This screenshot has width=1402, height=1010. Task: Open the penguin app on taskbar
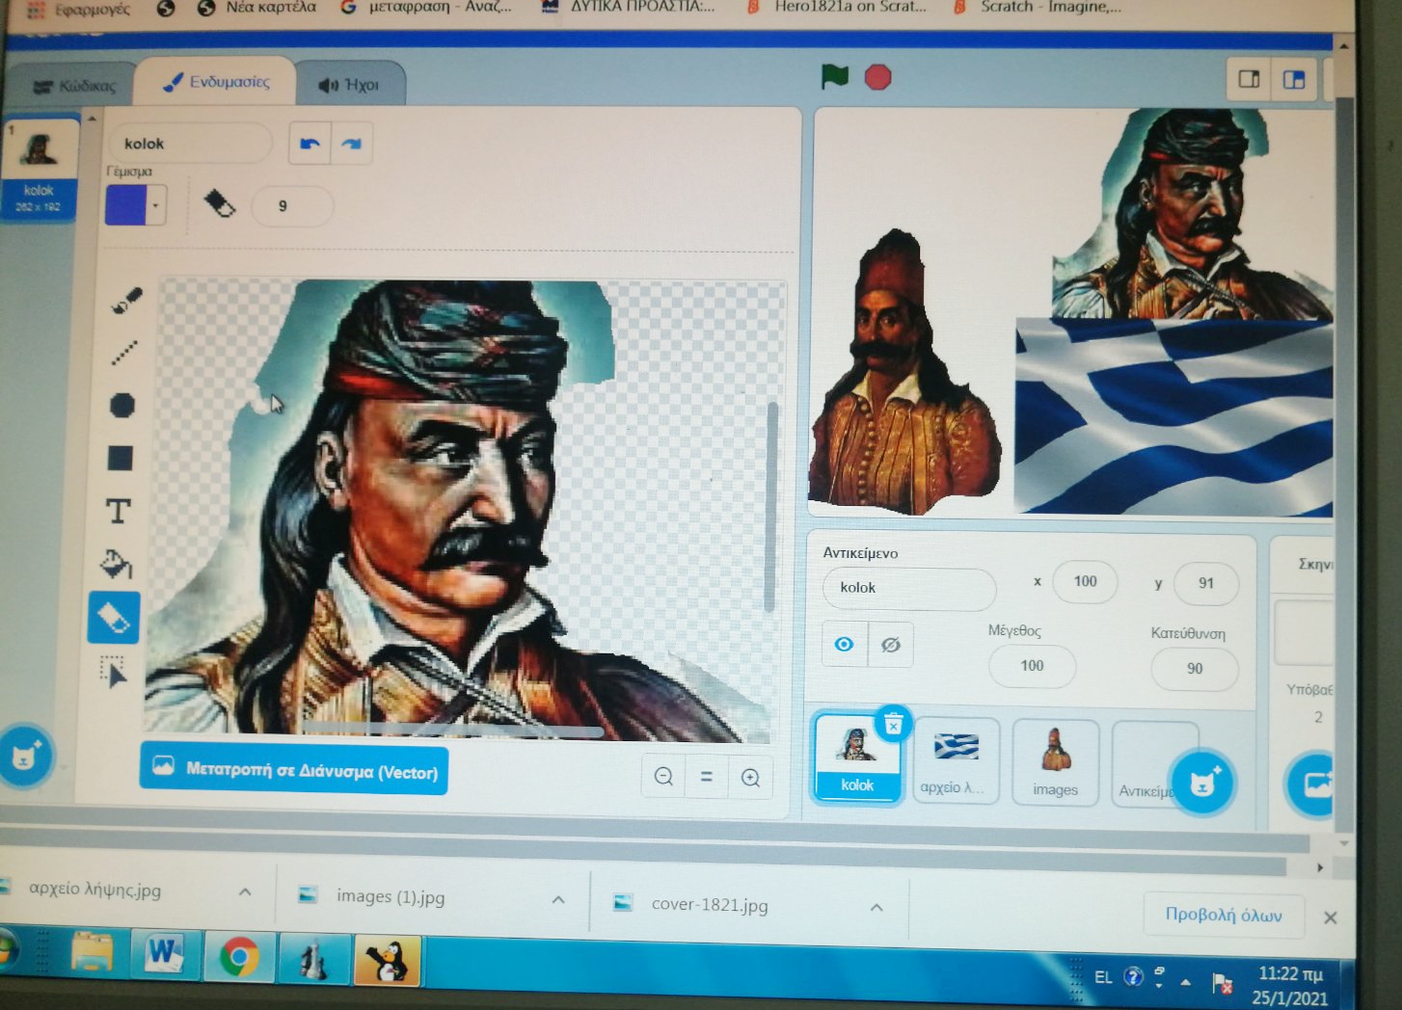(388, 961)
